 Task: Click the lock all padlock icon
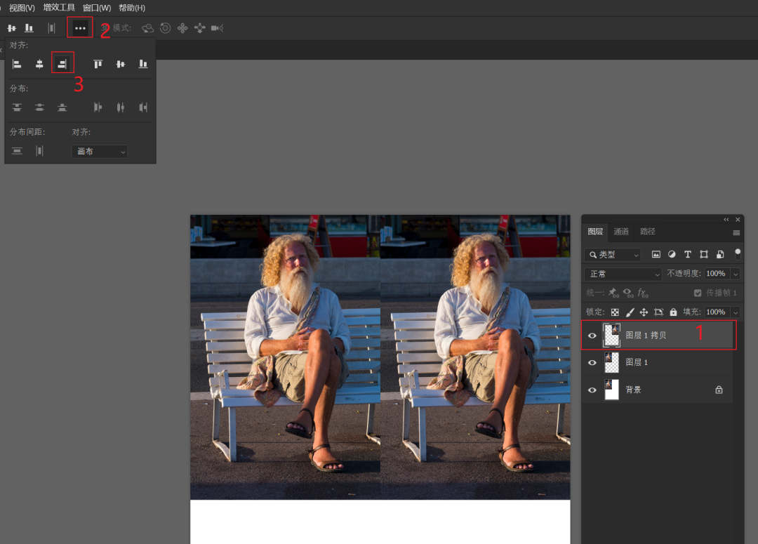[673, 312]
